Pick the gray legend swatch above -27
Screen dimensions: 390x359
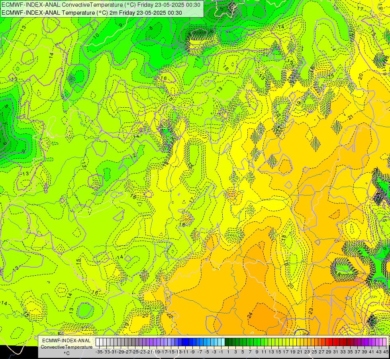[126, 342]
